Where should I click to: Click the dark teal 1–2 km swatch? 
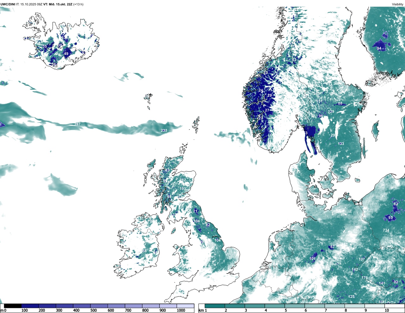[x=215, y=306]
